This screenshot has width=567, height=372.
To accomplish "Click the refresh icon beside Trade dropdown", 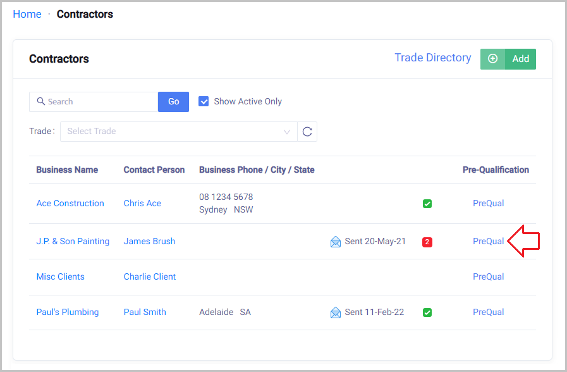I will coord(307,132).
